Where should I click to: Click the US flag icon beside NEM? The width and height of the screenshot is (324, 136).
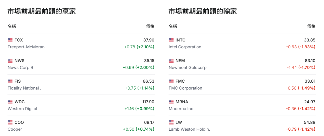tap(171, 61)
